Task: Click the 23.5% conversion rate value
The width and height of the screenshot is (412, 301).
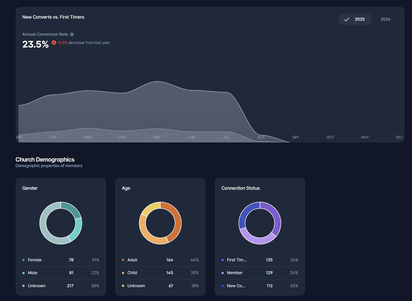Action: (x=35, y=45)
